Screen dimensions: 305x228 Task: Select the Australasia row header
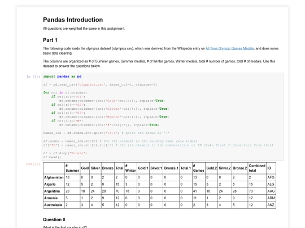(54, 205)
